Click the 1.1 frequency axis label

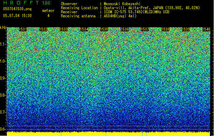[3, 44]
